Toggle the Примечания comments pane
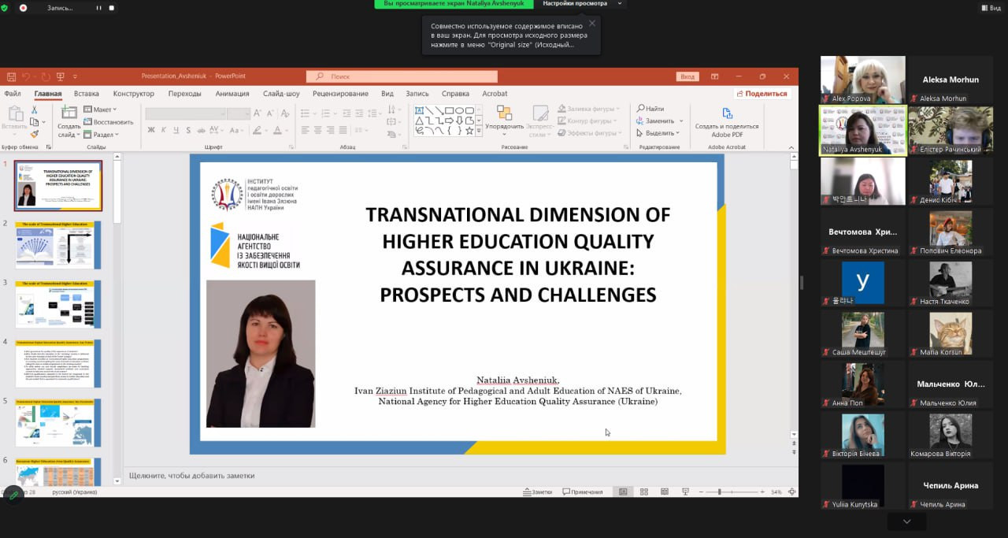Viewport: 1008px width, 538px height. point(583,492)
